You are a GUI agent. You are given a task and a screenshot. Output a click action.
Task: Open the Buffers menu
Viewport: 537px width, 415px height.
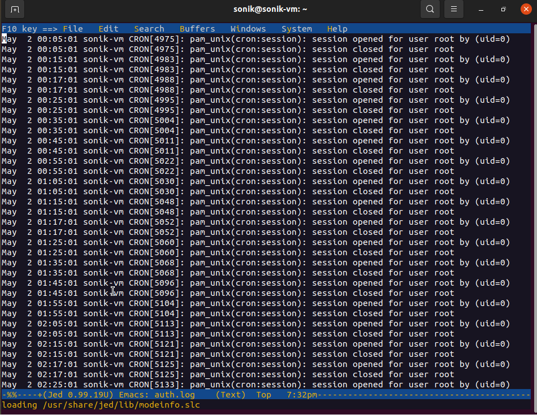197,29
